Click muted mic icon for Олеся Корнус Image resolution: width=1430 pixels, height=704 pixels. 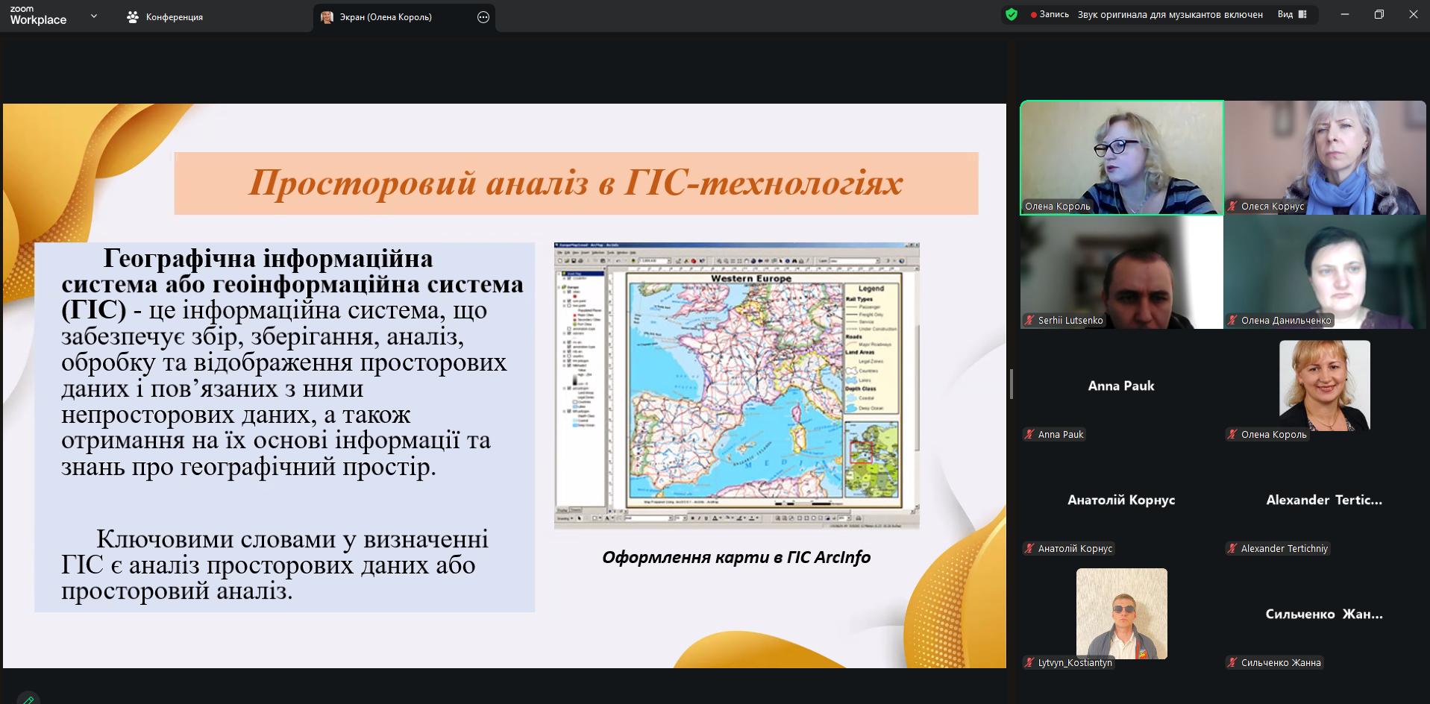tap(1232, 207)
